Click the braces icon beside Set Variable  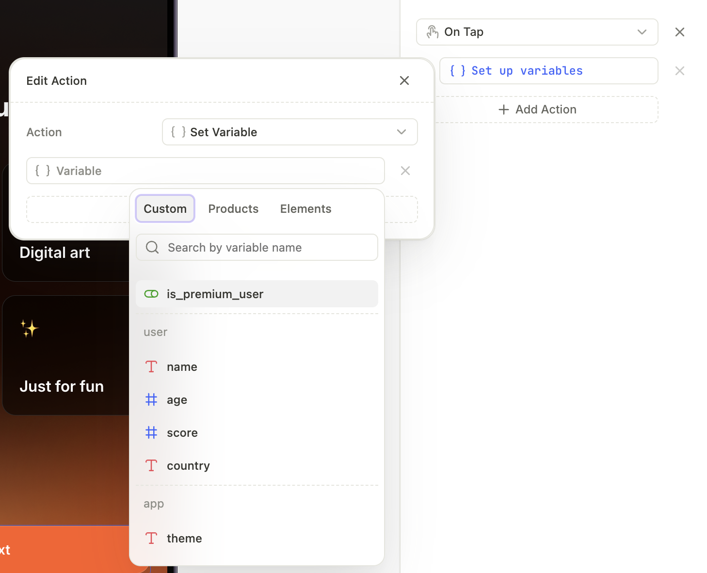point(178,132)
